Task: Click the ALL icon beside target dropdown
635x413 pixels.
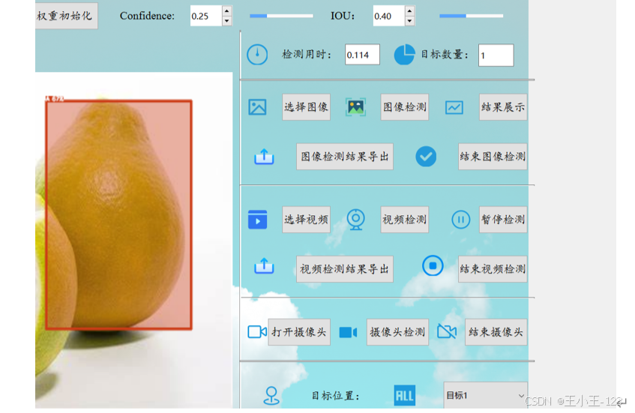Action: (404, 395)
